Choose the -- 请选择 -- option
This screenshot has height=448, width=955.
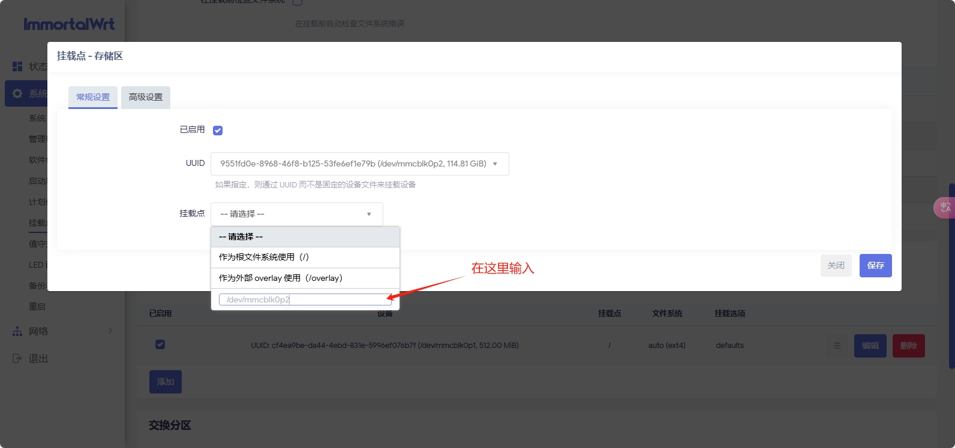pyautogui.click(x=305, y=237)
